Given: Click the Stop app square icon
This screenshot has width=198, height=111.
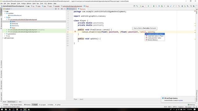Looking at the screenshot, I should pos(164,6).
